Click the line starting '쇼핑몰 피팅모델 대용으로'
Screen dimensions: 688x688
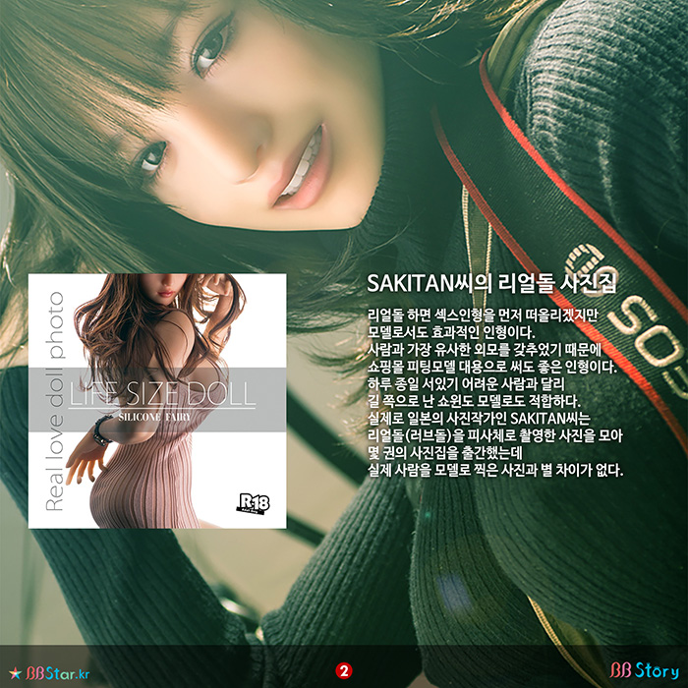point(491,367)
